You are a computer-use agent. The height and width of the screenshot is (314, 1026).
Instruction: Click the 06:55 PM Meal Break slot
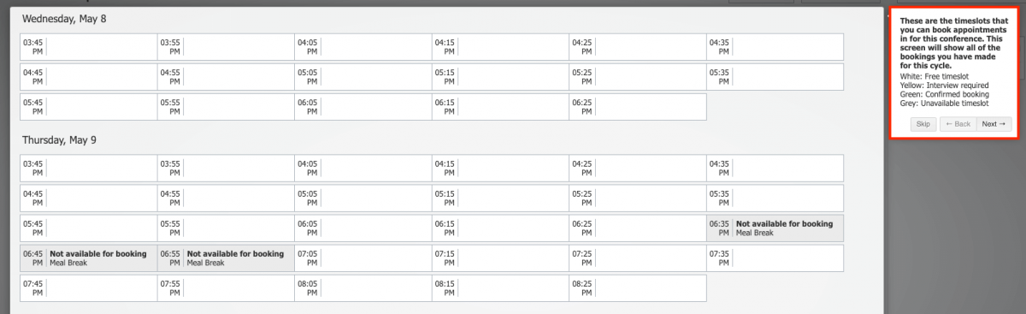click(226, 258)
